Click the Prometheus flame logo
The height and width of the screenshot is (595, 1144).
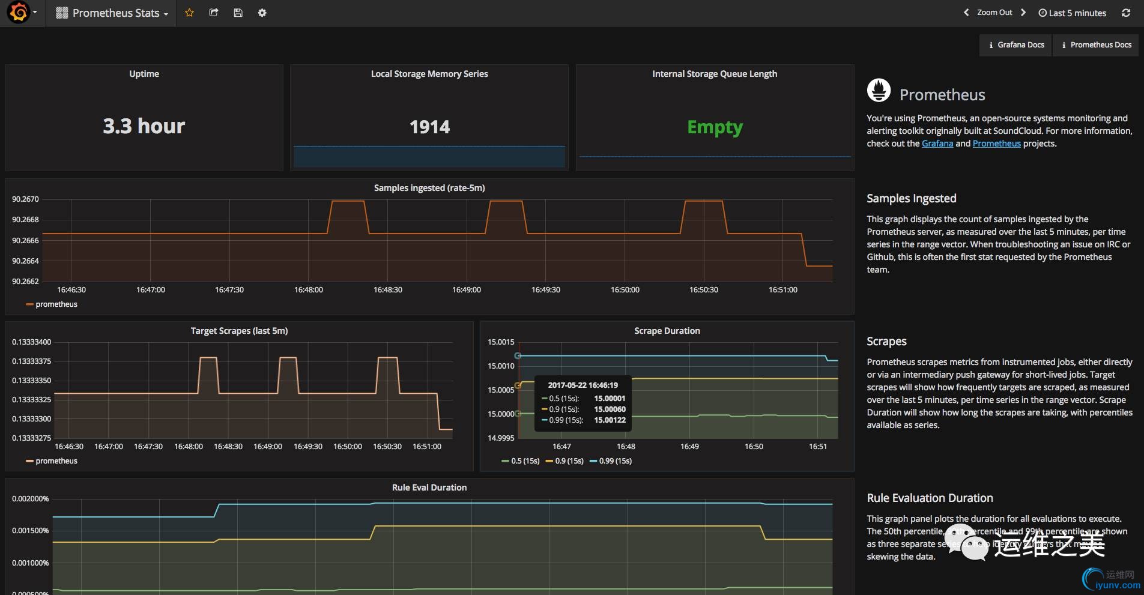tap(879, 90)
